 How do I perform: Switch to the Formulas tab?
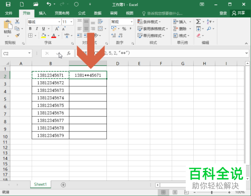[x=82, y=13]
